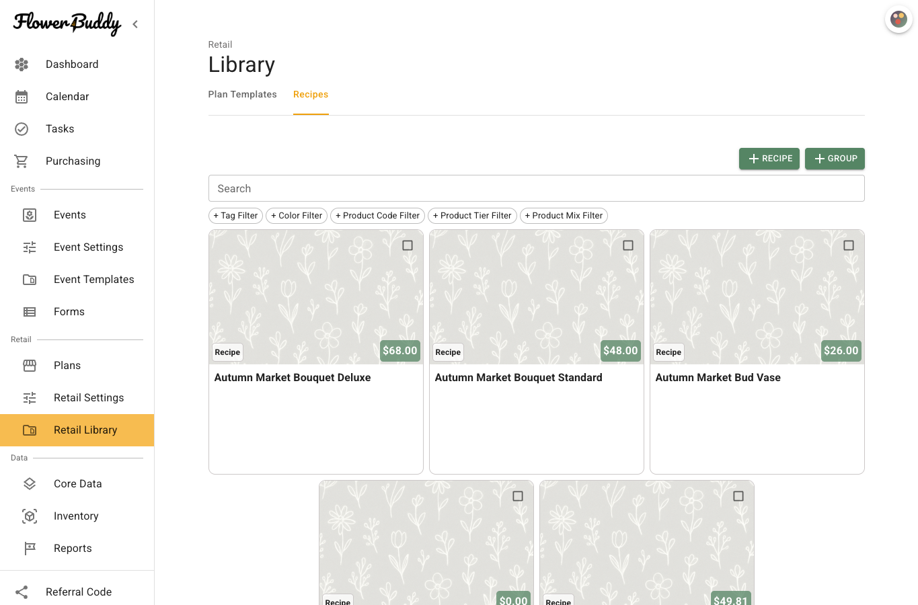Screen dimensions: 918x605
Task: Click the Forms list icon
Action: pyautogui.click(x=30, y=312)
